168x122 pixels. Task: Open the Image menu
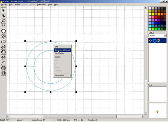pyautogui.click(x=17, y=5)
